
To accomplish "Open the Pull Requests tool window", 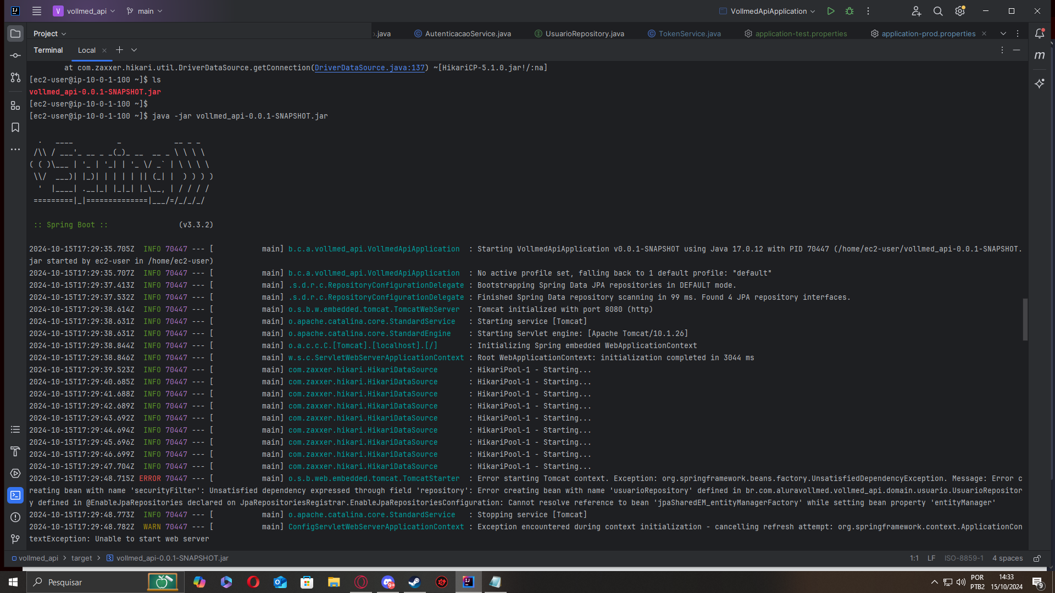I will tap(15, 77).
